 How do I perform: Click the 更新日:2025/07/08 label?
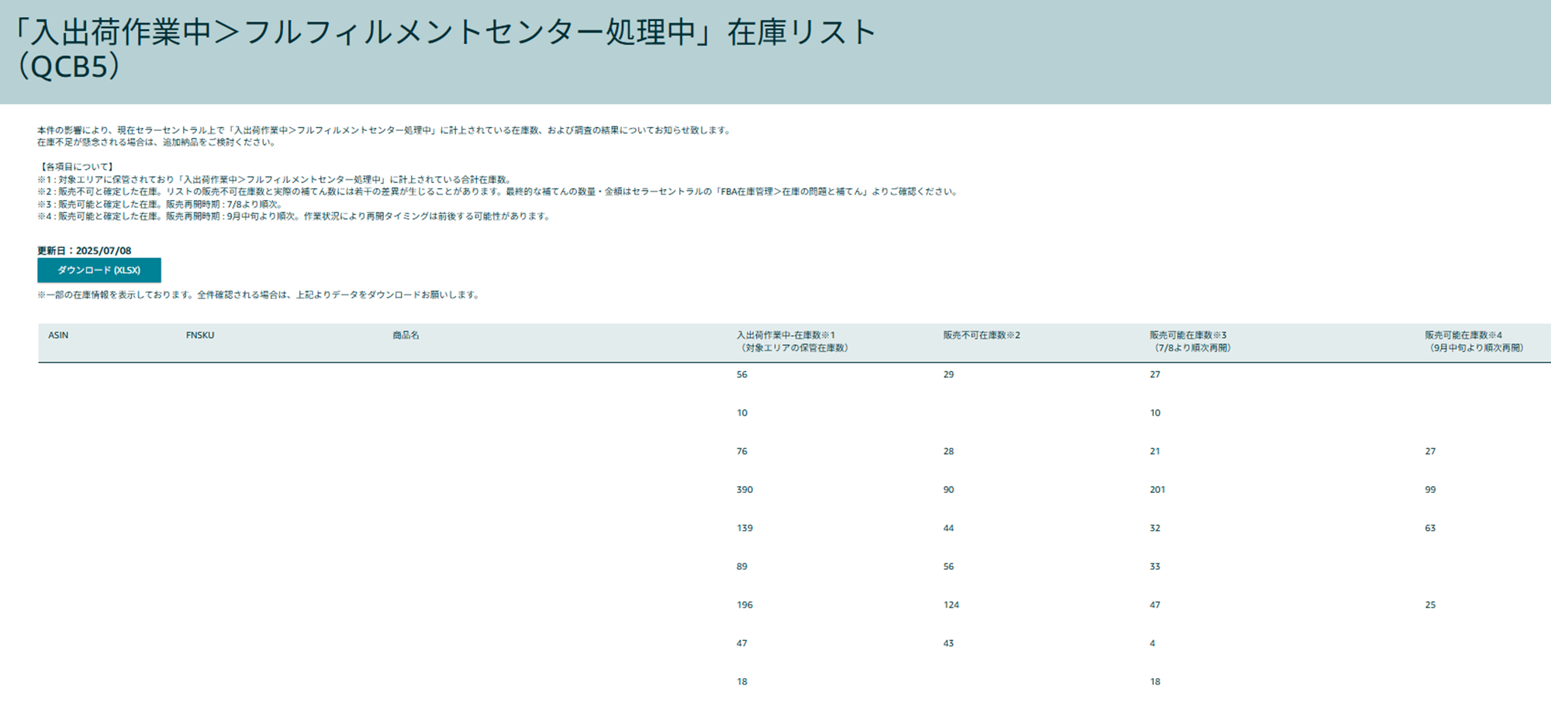tap(85, 251)
